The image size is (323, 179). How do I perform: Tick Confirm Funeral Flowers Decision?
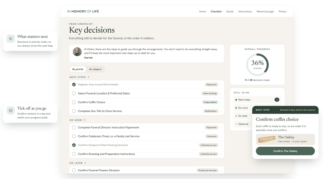[x=74, y=171]
